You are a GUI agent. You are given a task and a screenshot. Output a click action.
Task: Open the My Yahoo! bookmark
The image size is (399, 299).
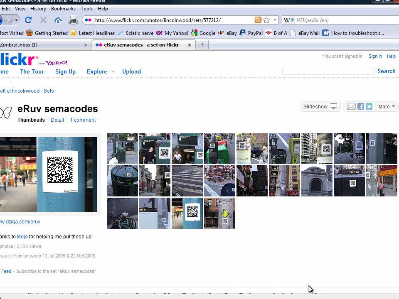tap(172, 33)
